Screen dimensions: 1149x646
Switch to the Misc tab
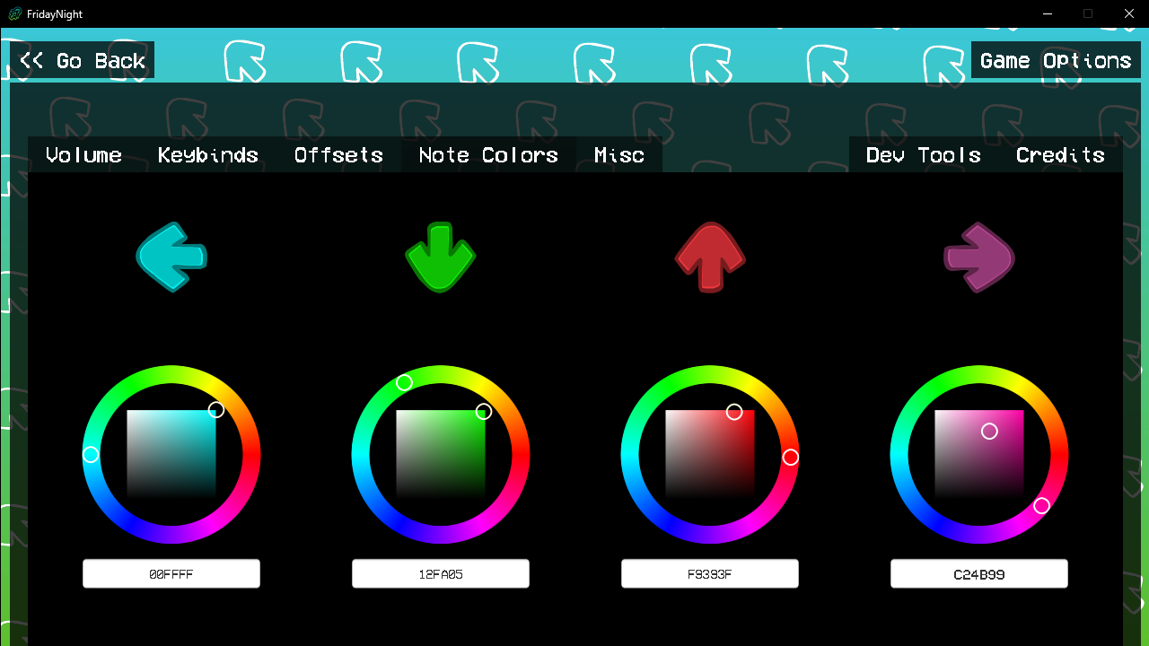click(619, 155)
